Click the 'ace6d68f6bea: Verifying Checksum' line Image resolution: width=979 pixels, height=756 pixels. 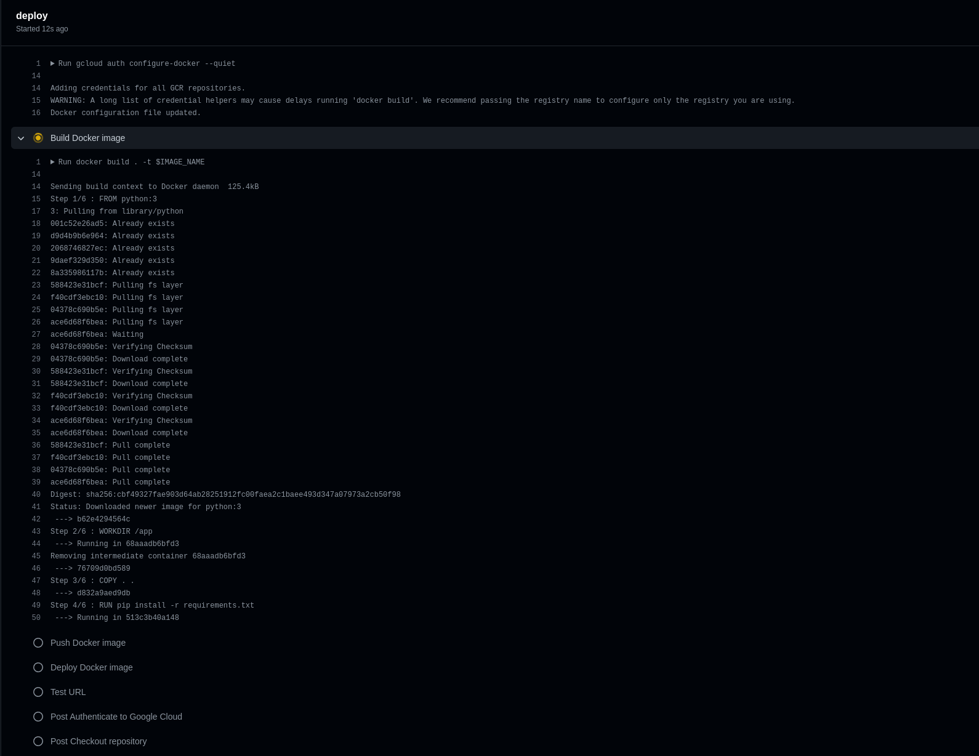click(x=121, y=420)
